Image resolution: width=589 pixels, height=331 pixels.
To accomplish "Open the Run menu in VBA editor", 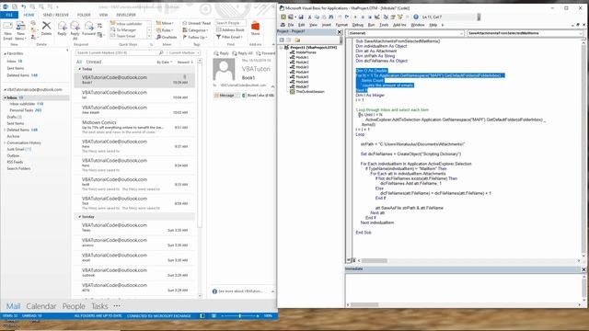I will pyautogui.click(x=371, y=25).
